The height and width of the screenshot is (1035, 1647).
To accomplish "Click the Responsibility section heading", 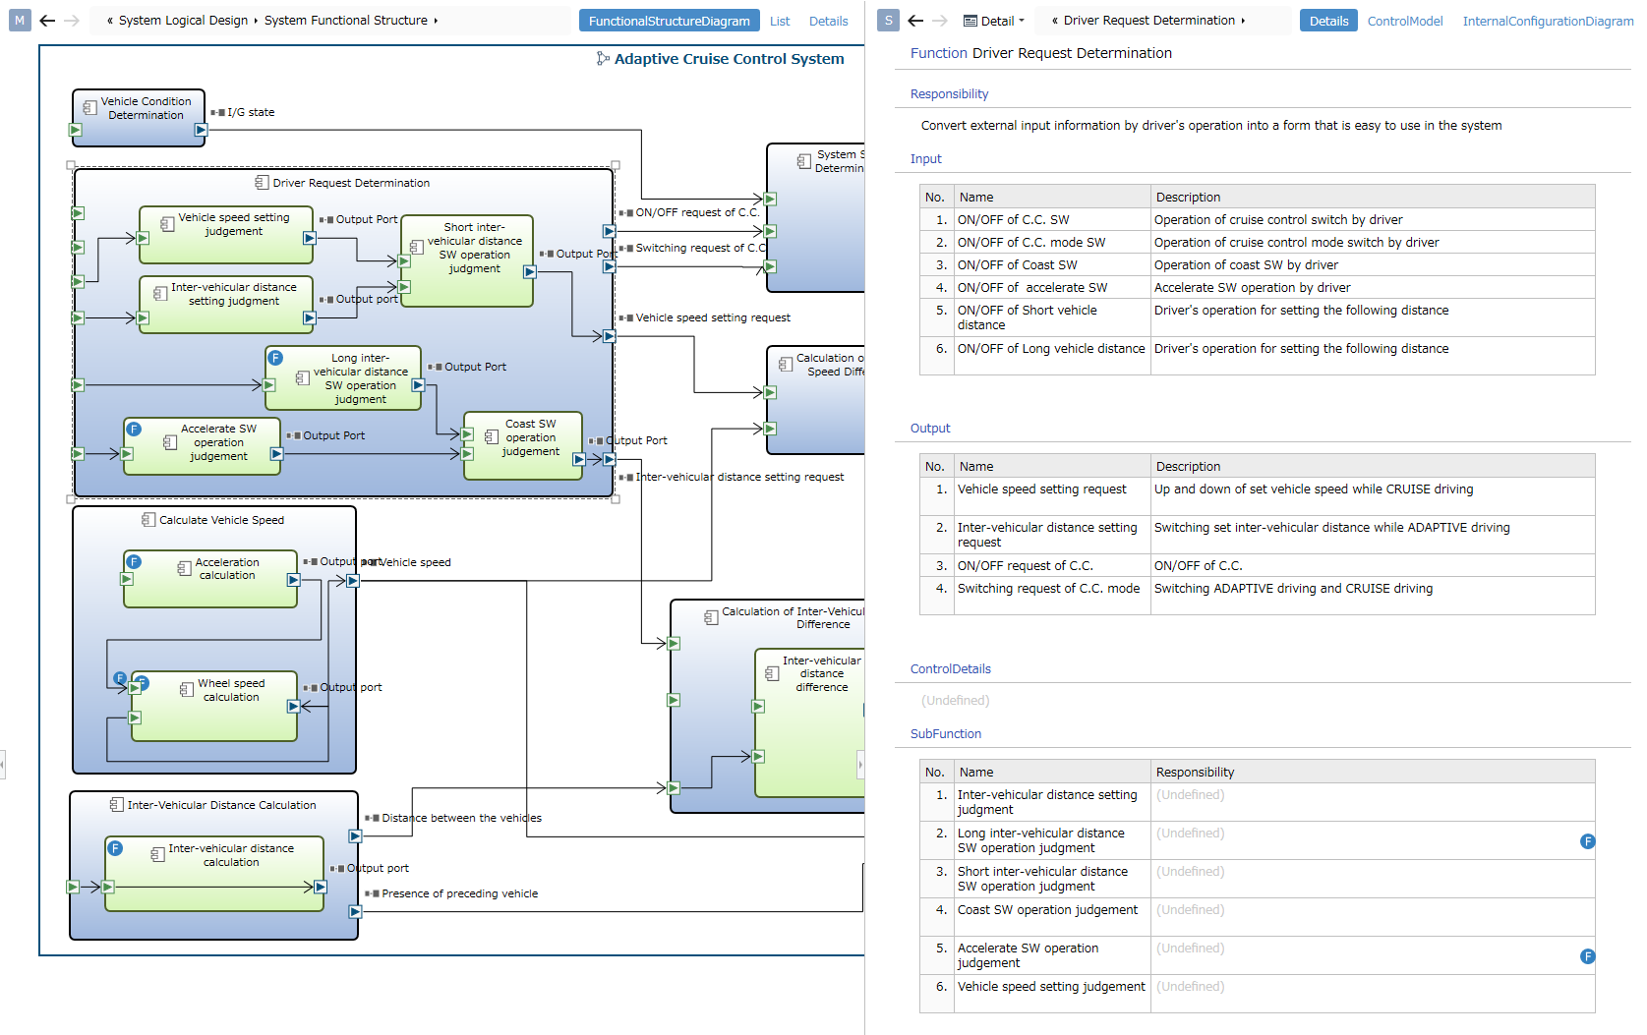I will click(949, 94).
